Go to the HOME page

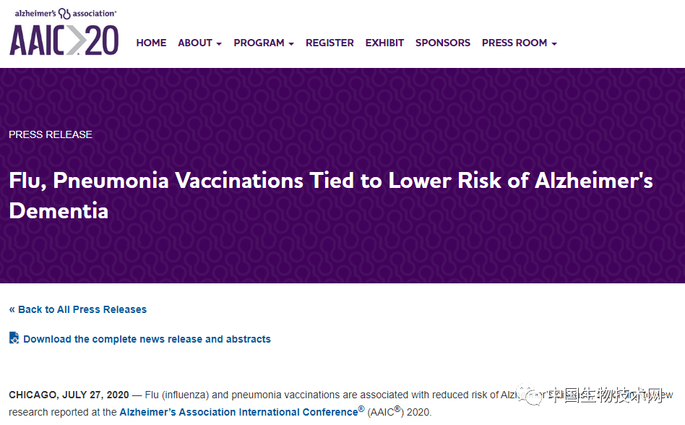[151, 43]
